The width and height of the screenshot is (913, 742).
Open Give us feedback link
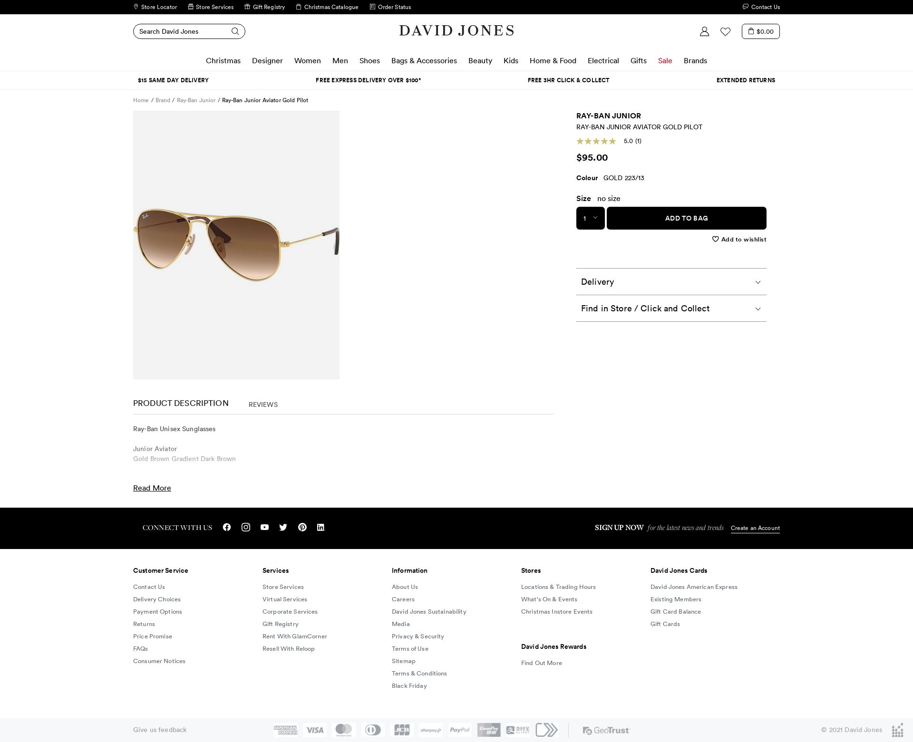coord(160,730)
